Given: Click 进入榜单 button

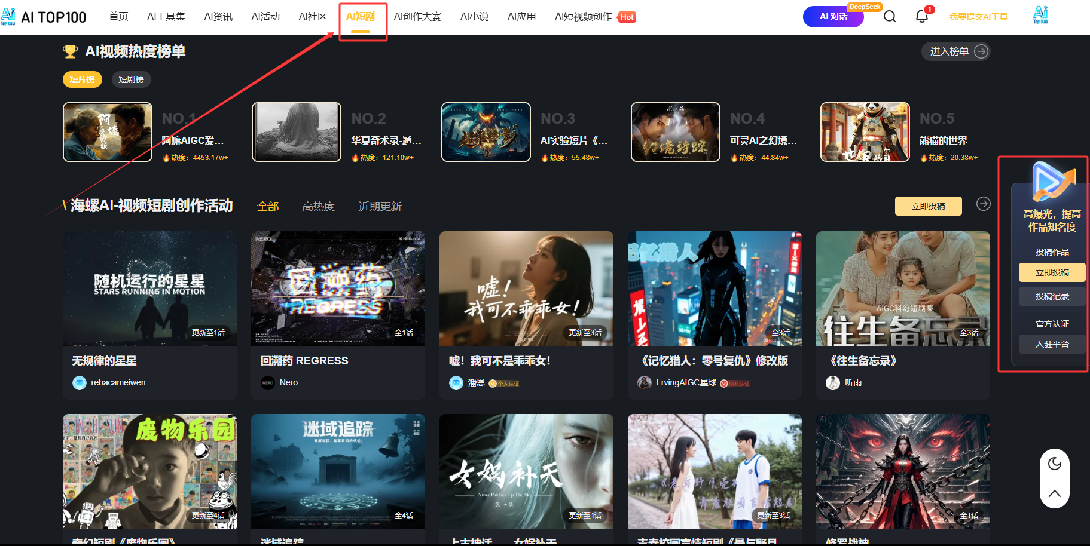Looking at the screenshot, I should [x=955, y=51].
